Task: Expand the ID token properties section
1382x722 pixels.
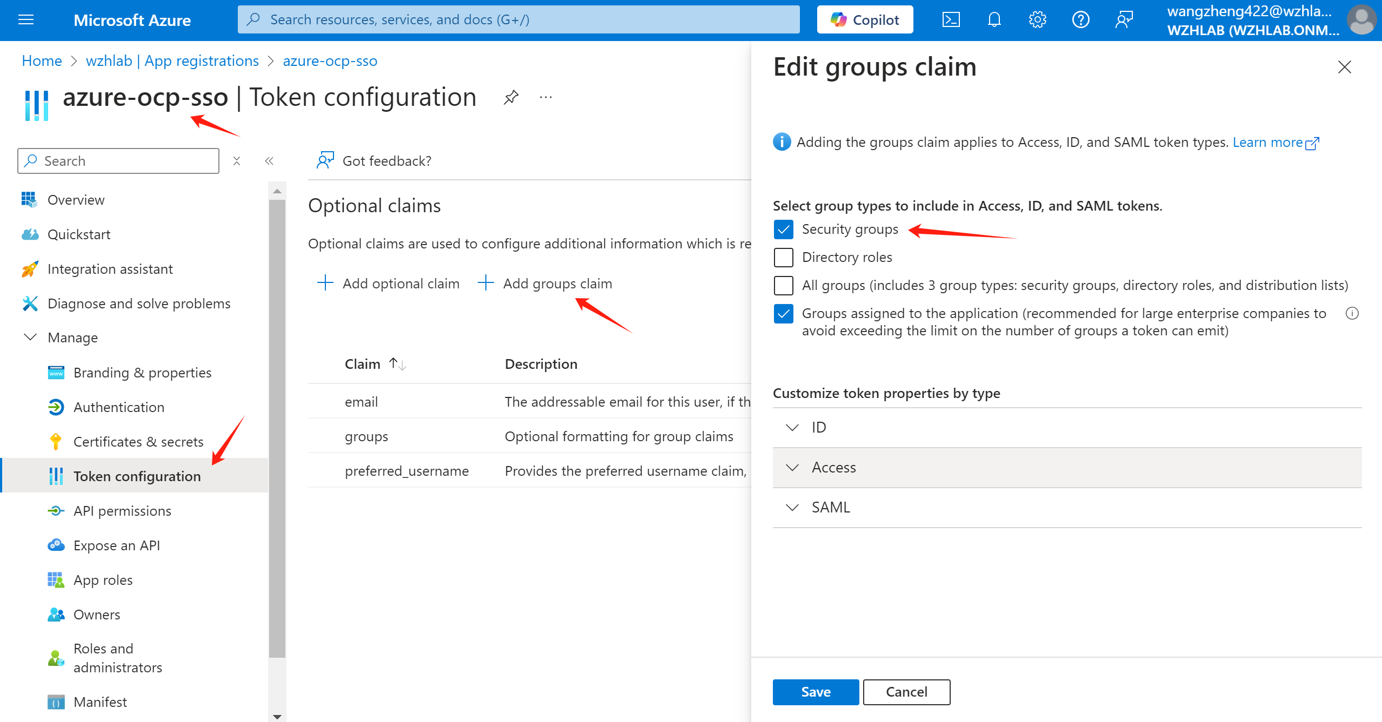Action: tap(792, 428)
